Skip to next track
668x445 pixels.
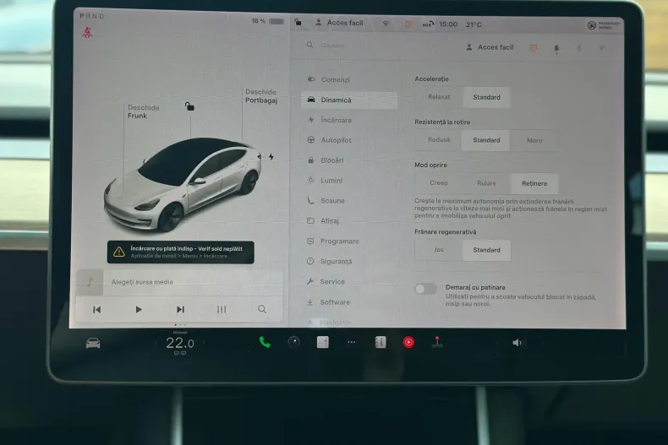(180, 309)
